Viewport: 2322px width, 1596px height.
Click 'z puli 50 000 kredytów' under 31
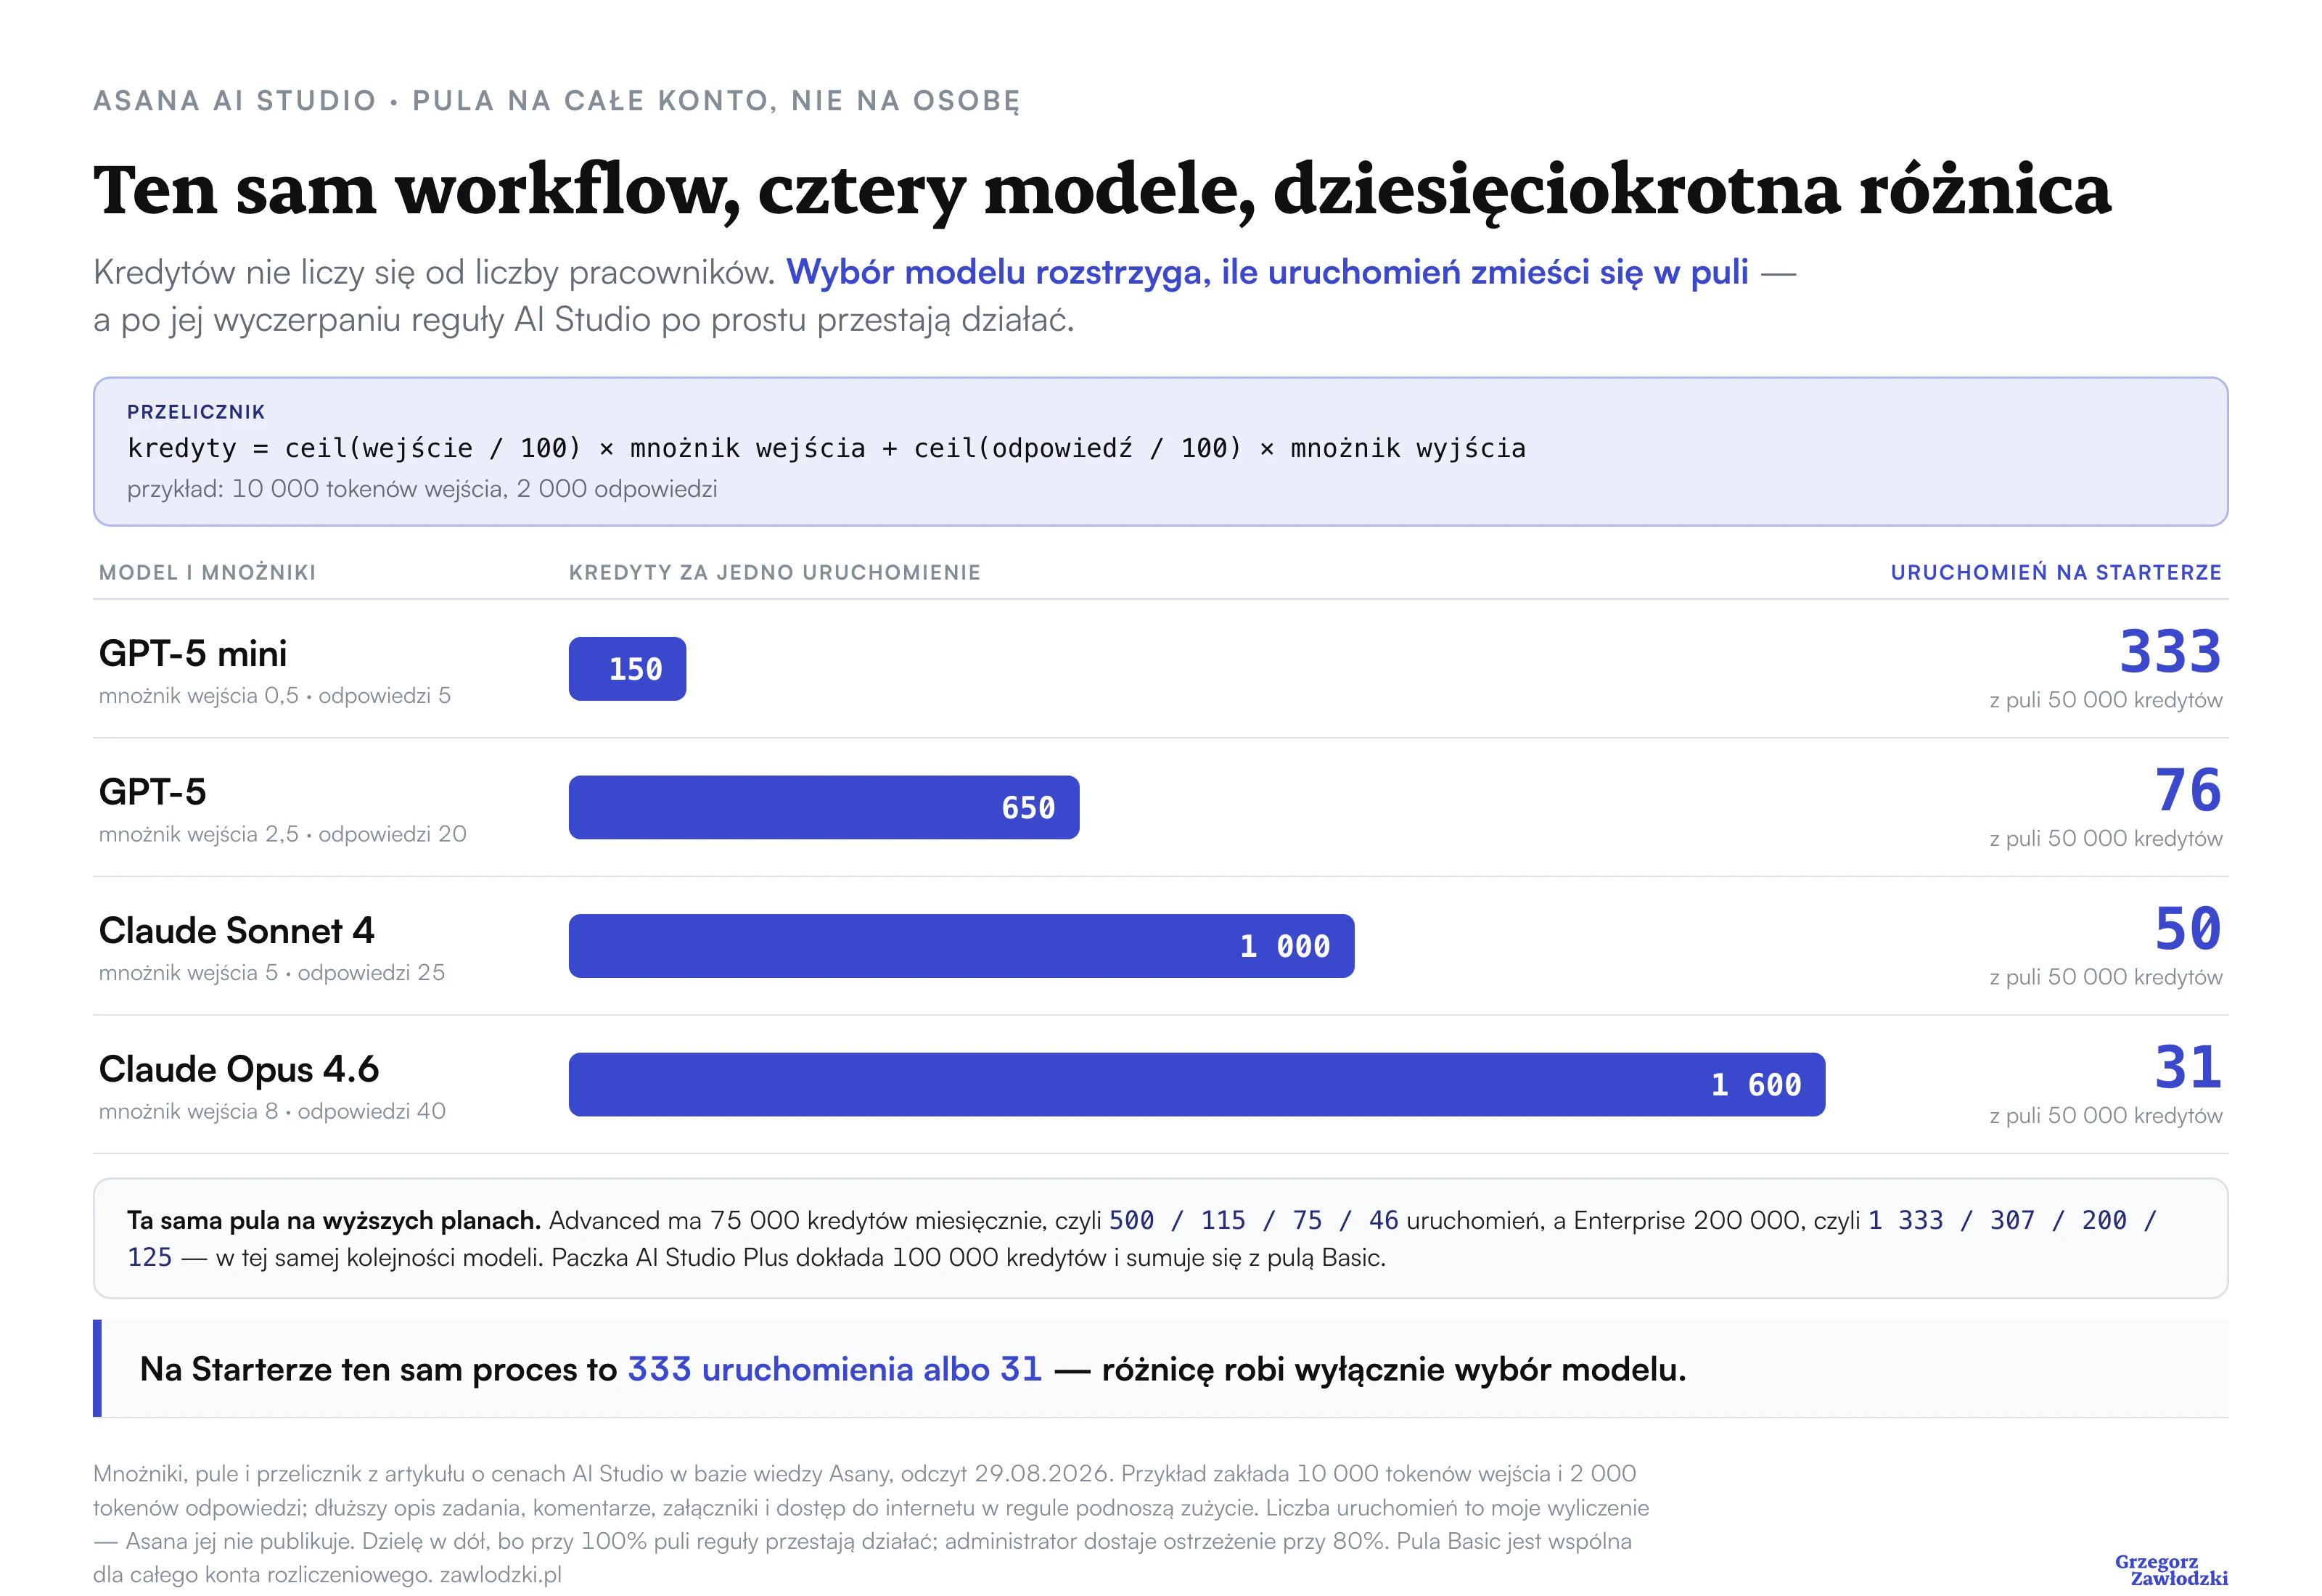(2106, 1116)
